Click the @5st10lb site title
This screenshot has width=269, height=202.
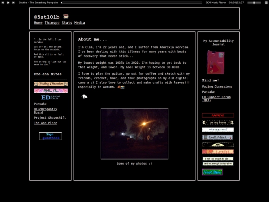pos(47,17)
